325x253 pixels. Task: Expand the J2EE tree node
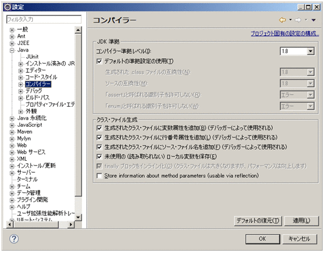[x=12, y=44]
